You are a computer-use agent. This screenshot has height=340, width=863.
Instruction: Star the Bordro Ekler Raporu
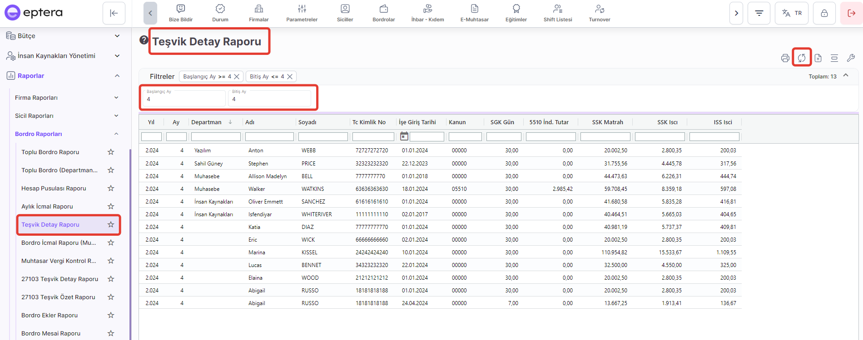click(x=111, y=315)
